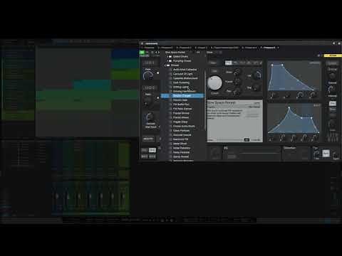The width and height of the screenshot is (342, 256).
Task: Click the last knob under the lower envelope
Action: [315, 138]
